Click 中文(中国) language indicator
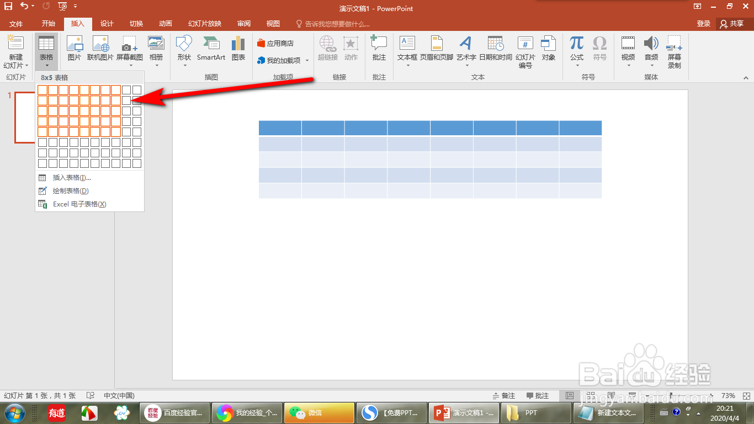754x424 pixels. click(x=119, y=395)
